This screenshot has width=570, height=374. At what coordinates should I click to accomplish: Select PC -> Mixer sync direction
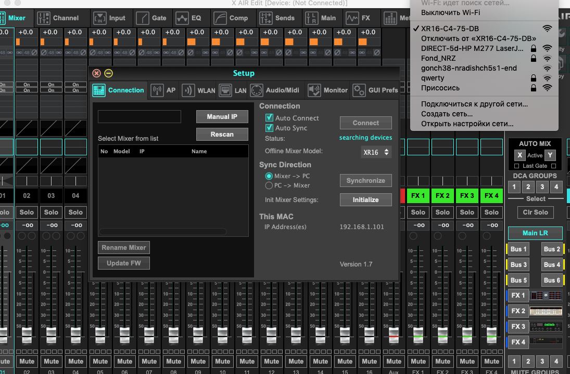click(269, 185)
